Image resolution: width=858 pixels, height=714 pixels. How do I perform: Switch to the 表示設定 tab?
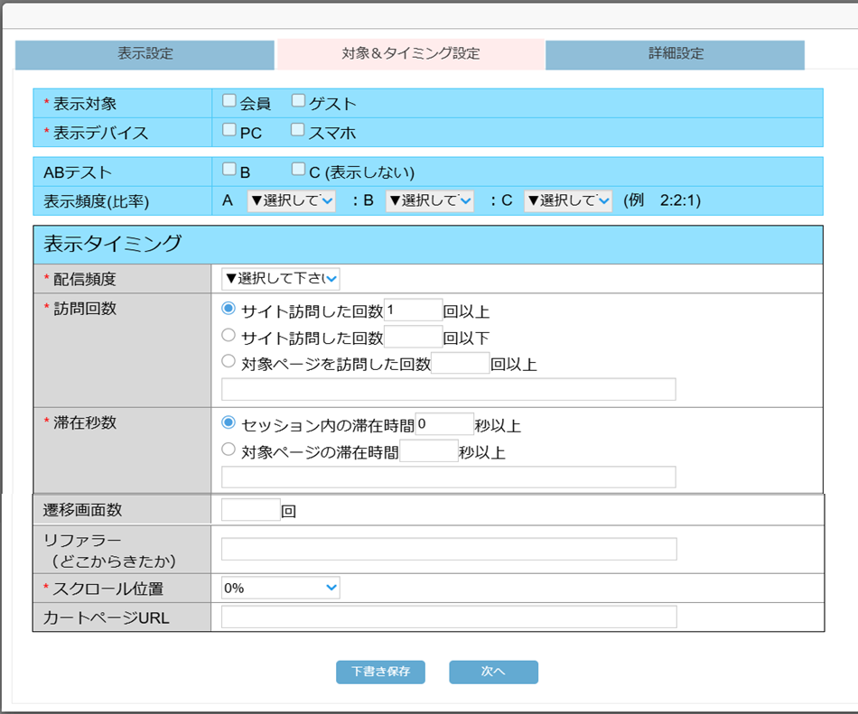coord(145,54)
